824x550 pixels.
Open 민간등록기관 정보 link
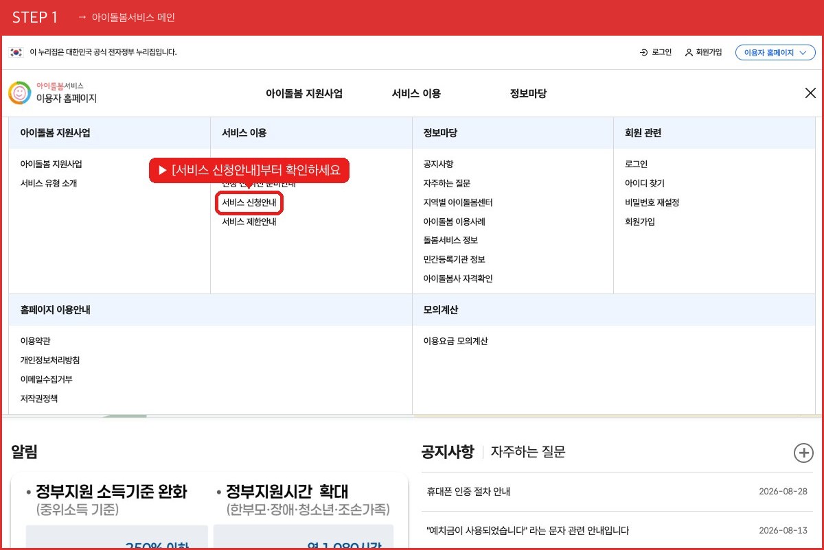[455, 260]
